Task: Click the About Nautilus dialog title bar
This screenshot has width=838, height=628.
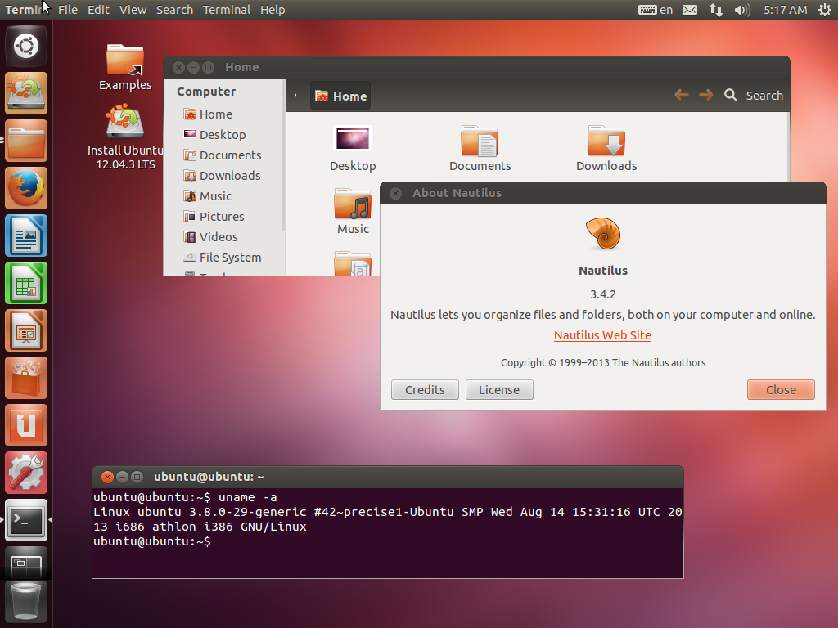Action: point(603,193)
